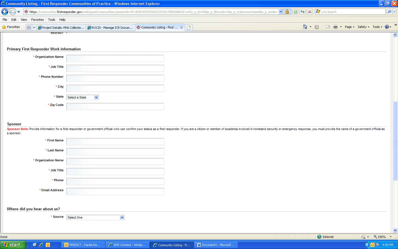
Task: Click the Refresh page icon
Action: (x=303, y=12)
